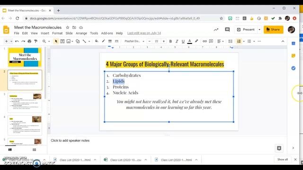
Task: Click the Highlight color marker
Action: pos(196,41)
